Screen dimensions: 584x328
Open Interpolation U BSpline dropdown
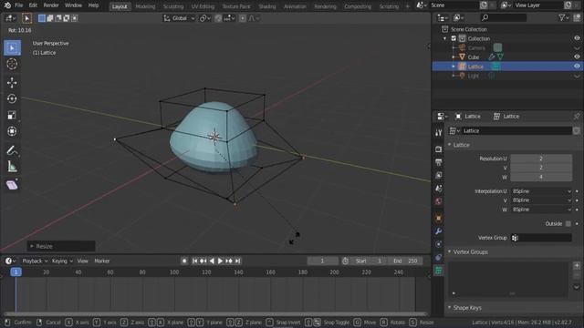pos(541,191)
